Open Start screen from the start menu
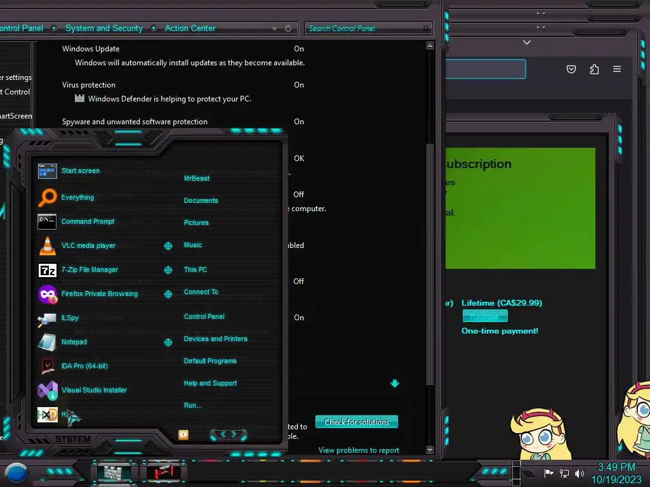 point(69,171)
